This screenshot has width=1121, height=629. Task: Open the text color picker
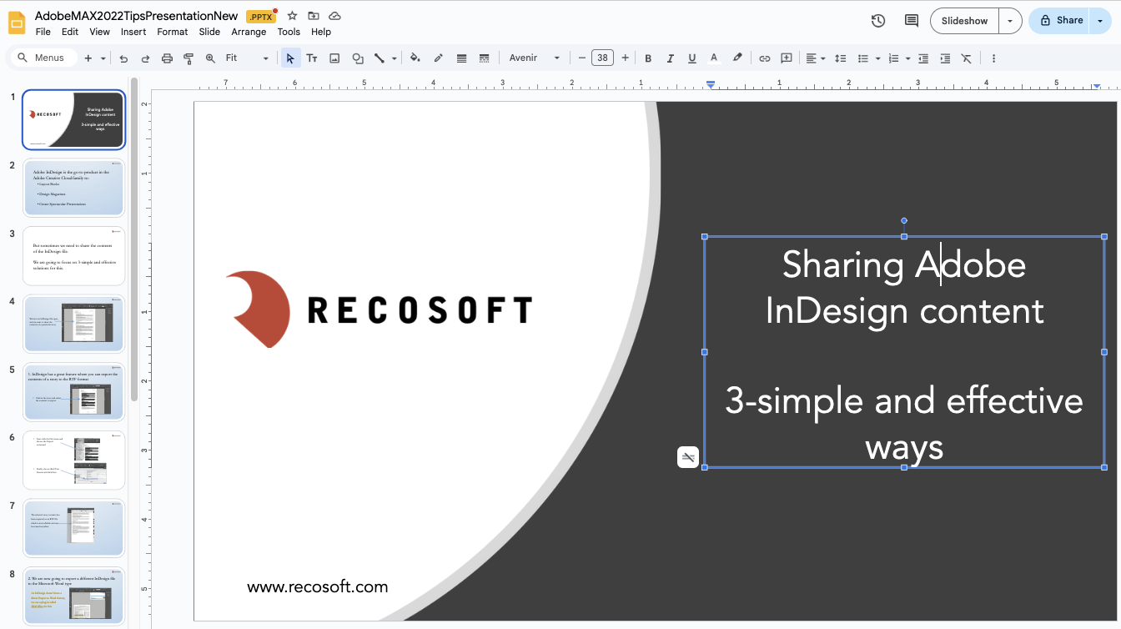pos(713,58)
